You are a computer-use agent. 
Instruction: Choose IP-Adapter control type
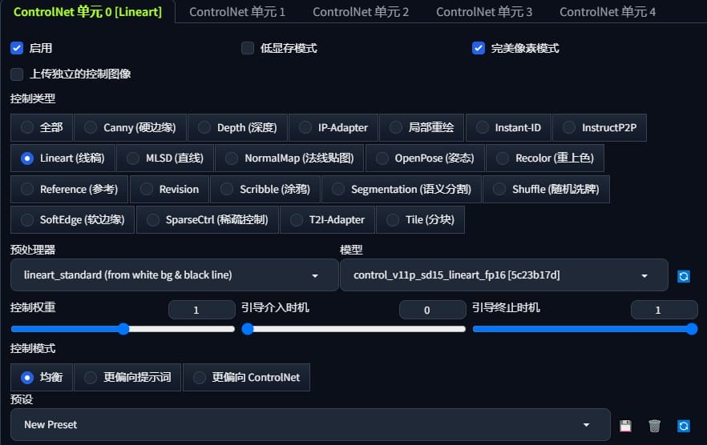tap(333, 128)
